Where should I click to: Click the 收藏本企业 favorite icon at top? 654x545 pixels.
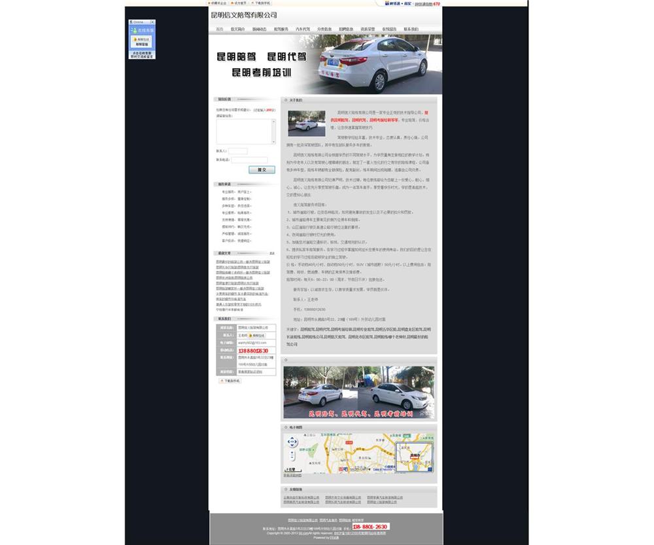pos(209,3)
